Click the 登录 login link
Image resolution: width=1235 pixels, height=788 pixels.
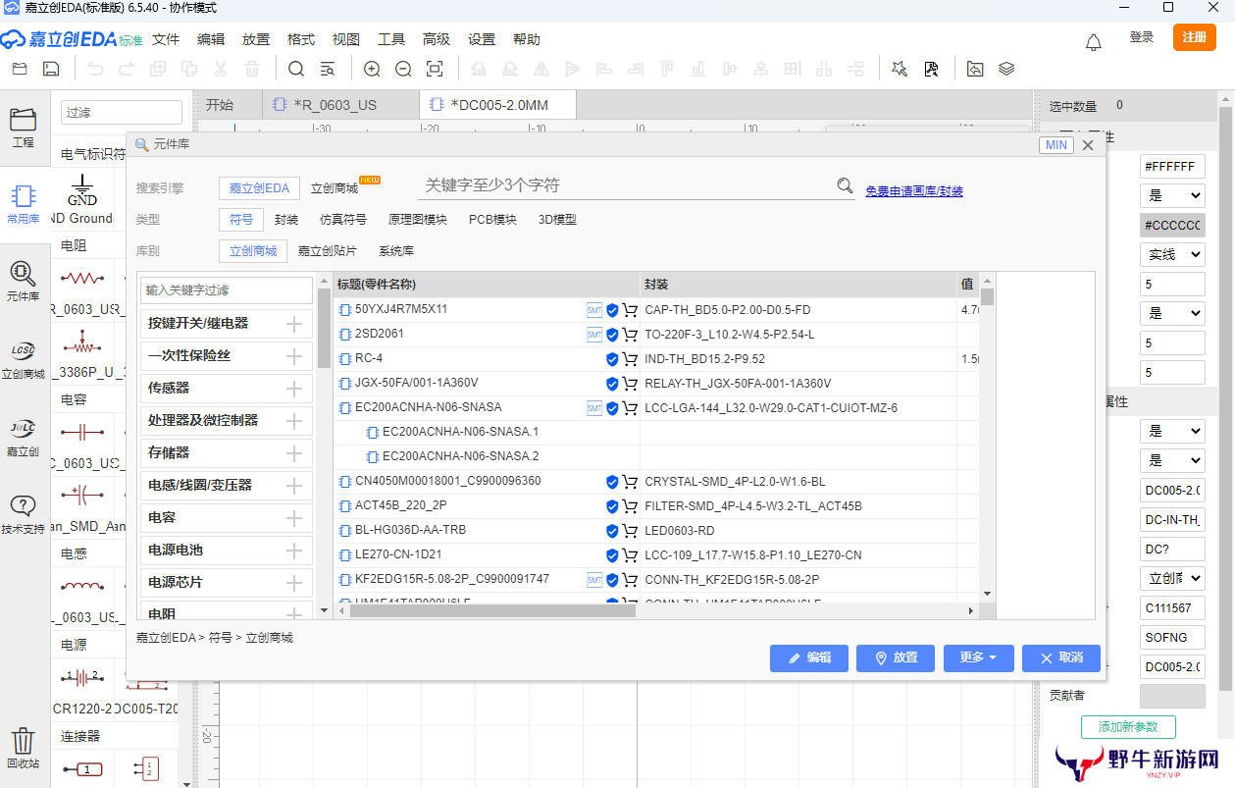(x=1142, y=37)
